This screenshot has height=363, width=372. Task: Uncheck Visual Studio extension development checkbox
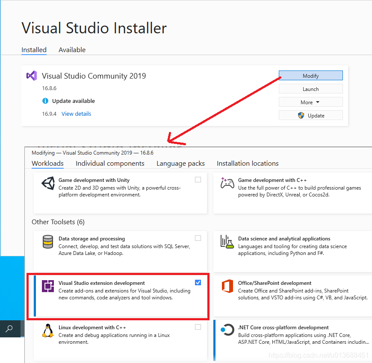coord(198,282)
